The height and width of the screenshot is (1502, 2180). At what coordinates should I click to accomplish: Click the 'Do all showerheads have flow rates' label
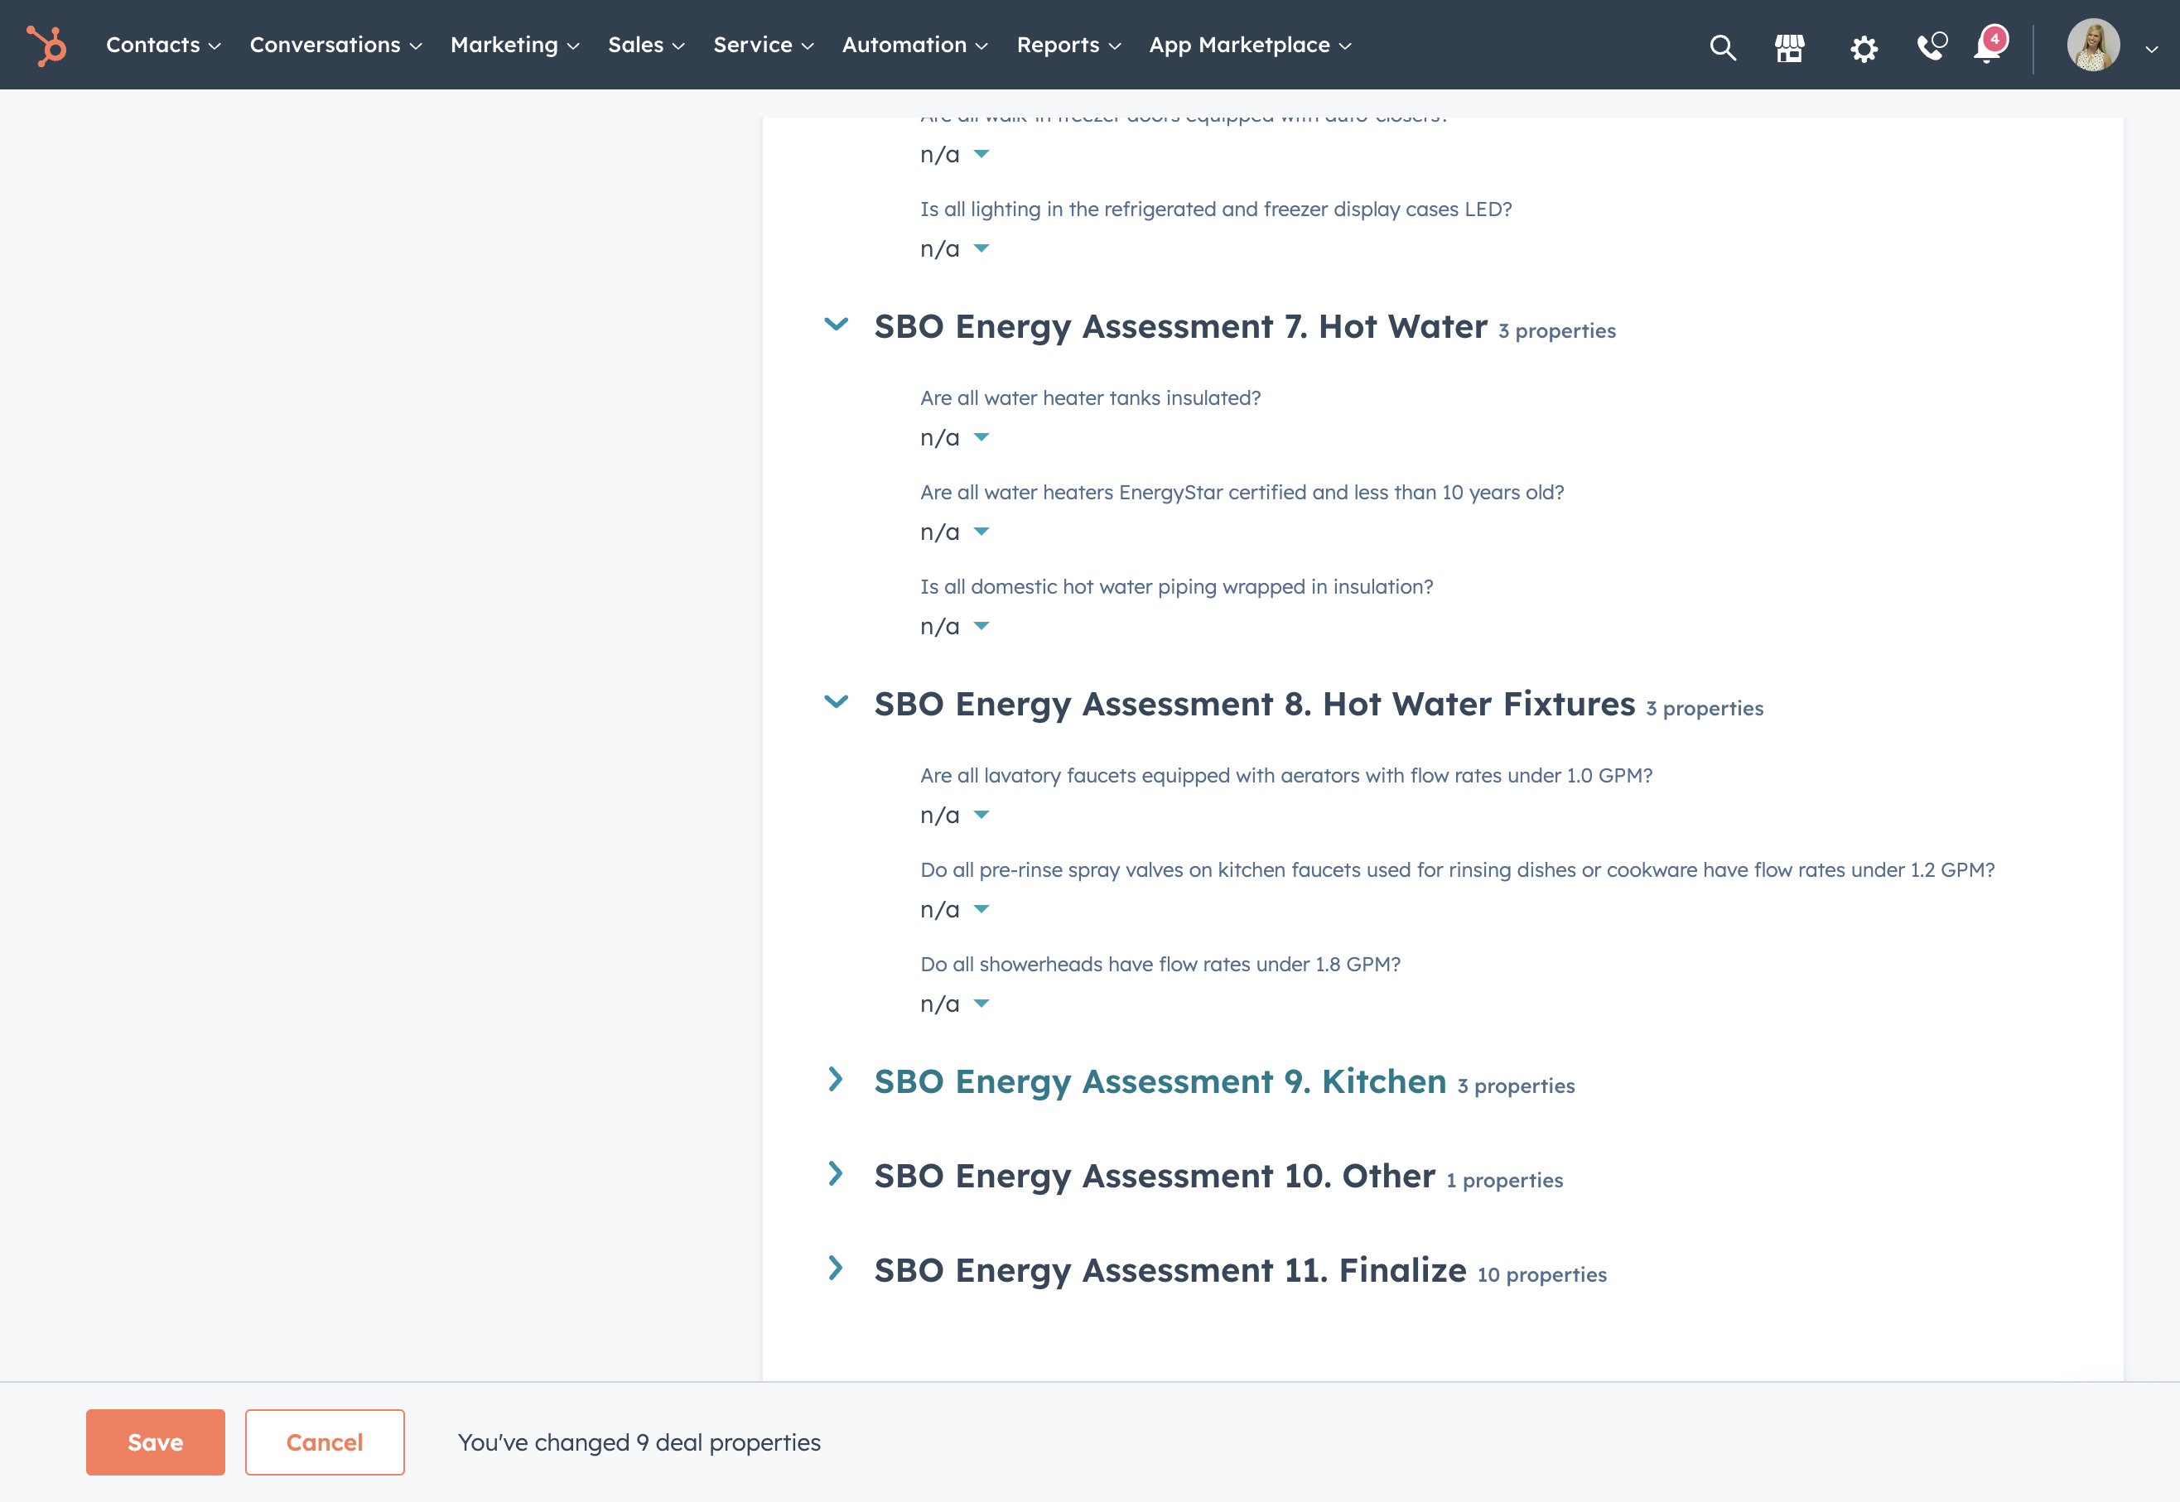(x=1160, y=965)
